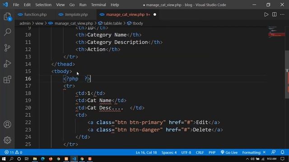This screenshot has width=289, height=162.
Task: Open the File menu
Action: pyautogui.click(x=16, y=5)
